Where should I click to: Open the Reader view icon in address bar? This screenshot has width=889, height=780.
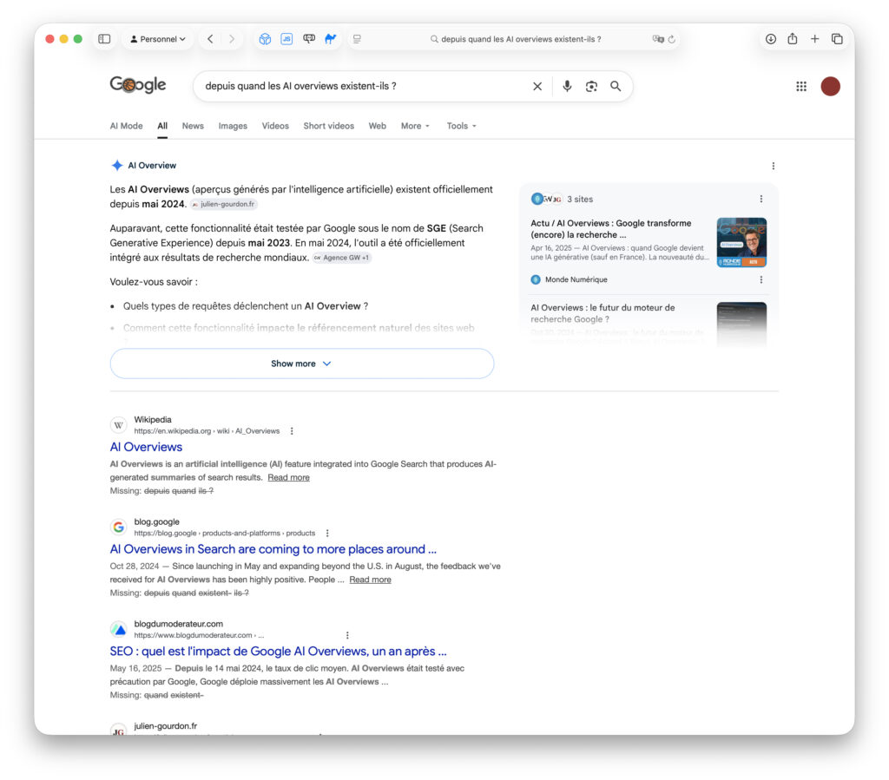coord(357,39)
